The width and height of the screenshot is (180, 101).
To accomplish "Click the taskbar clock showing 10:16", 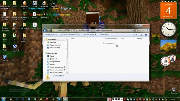I will pos(173,99).
